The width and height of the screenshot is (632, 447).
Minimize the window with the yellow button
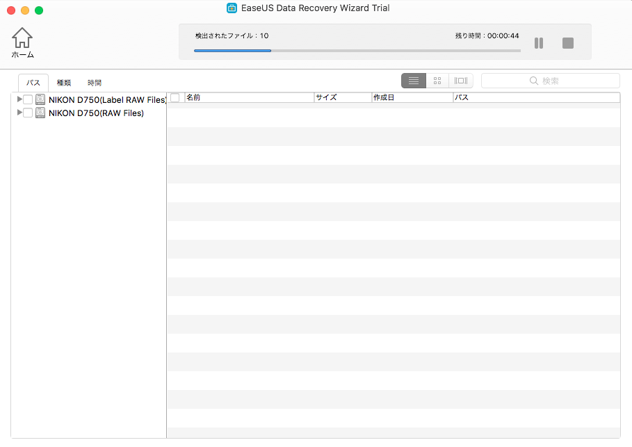point(25,10)
